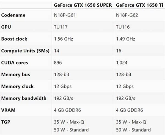
Task: Click the Memory bandwidth row label
Action: click(24, 98)
